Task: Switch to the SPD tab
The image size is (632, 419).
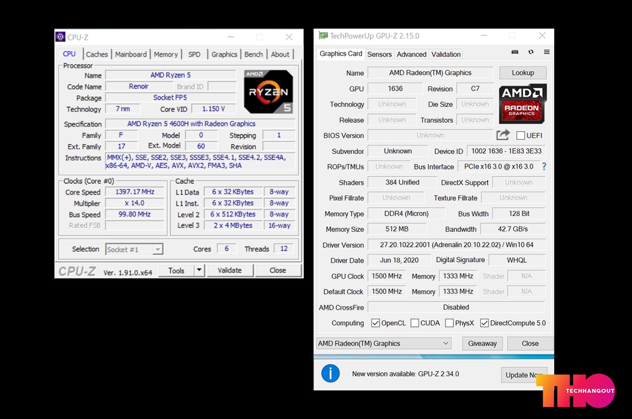Action: [194, 54]
